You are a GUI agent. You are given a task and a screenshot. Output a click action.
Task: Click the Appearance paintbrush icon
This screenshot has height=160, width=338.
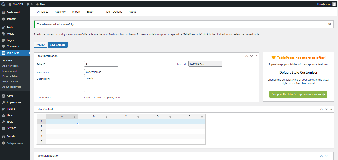coord(3,102)
